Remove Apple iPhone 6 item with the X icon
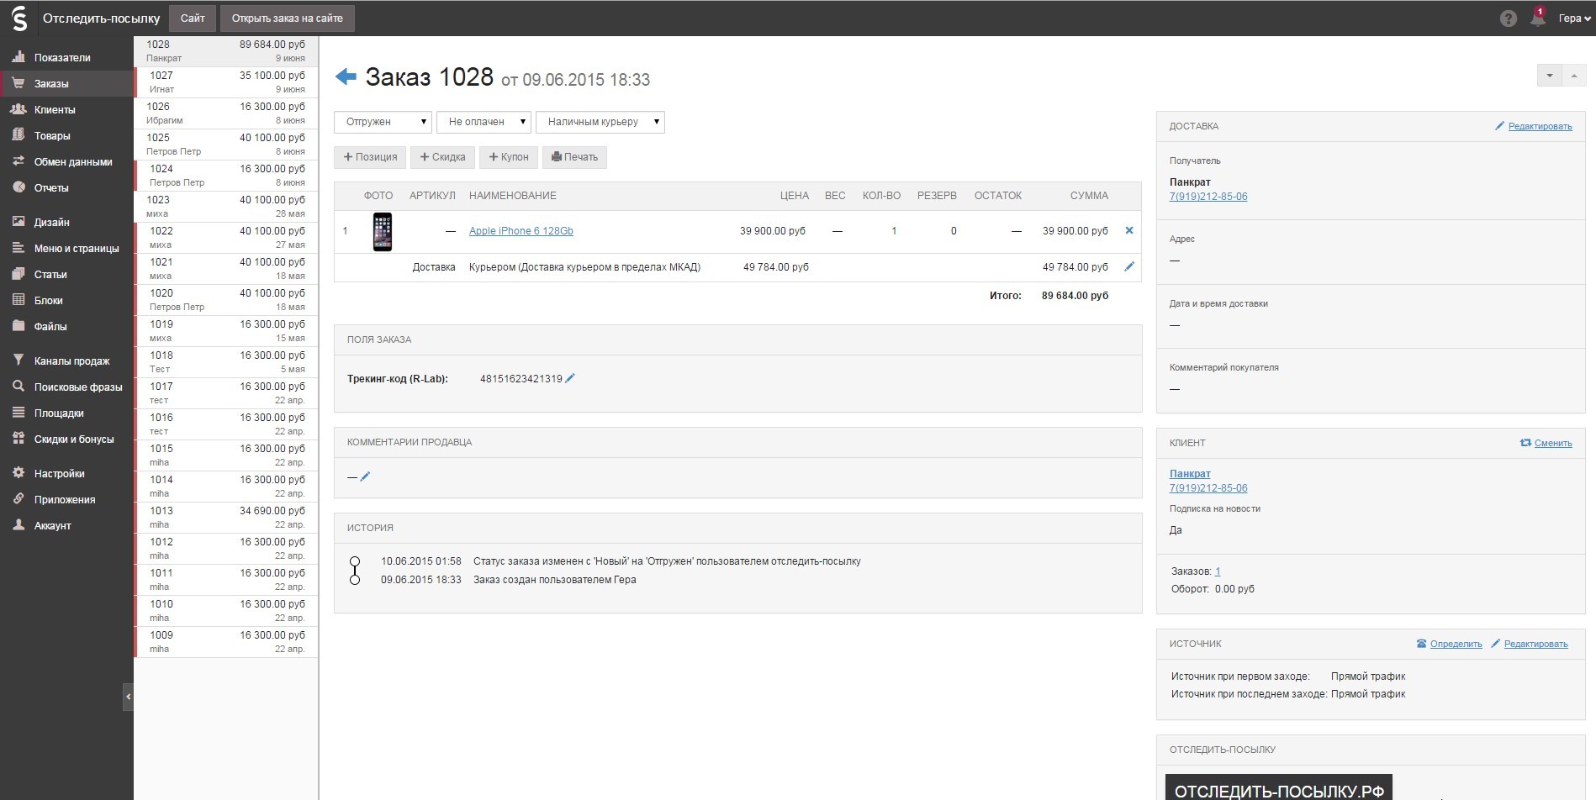This screenshot has height=800, width=1596. [1129, 230]
